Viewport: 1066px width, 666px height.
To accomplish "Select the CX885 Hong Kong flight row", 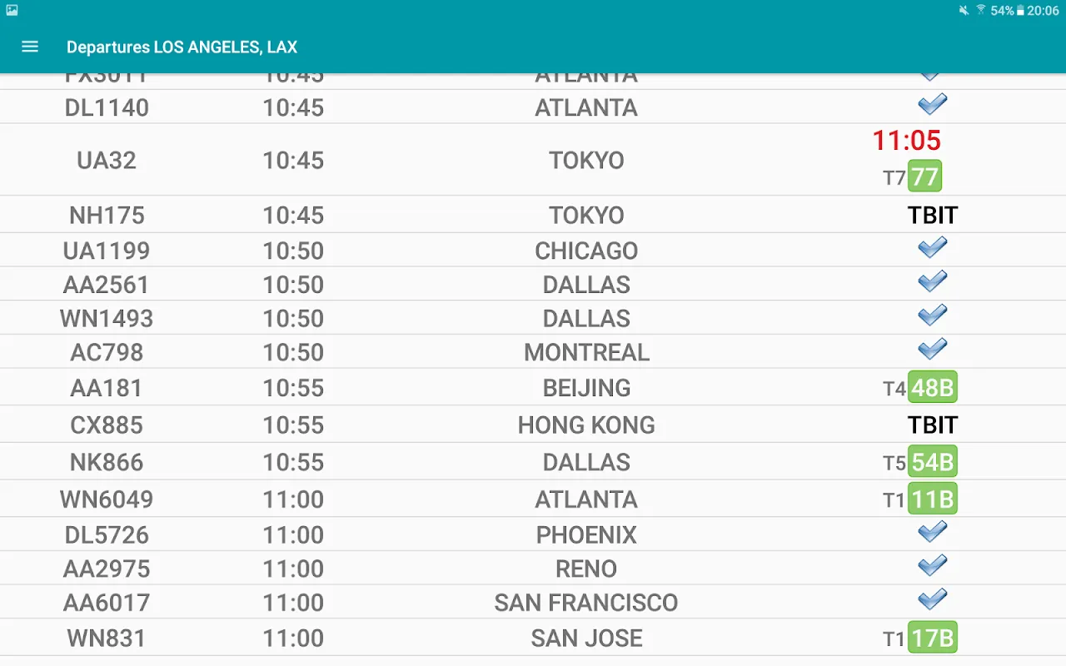I will tap(107, 425).
